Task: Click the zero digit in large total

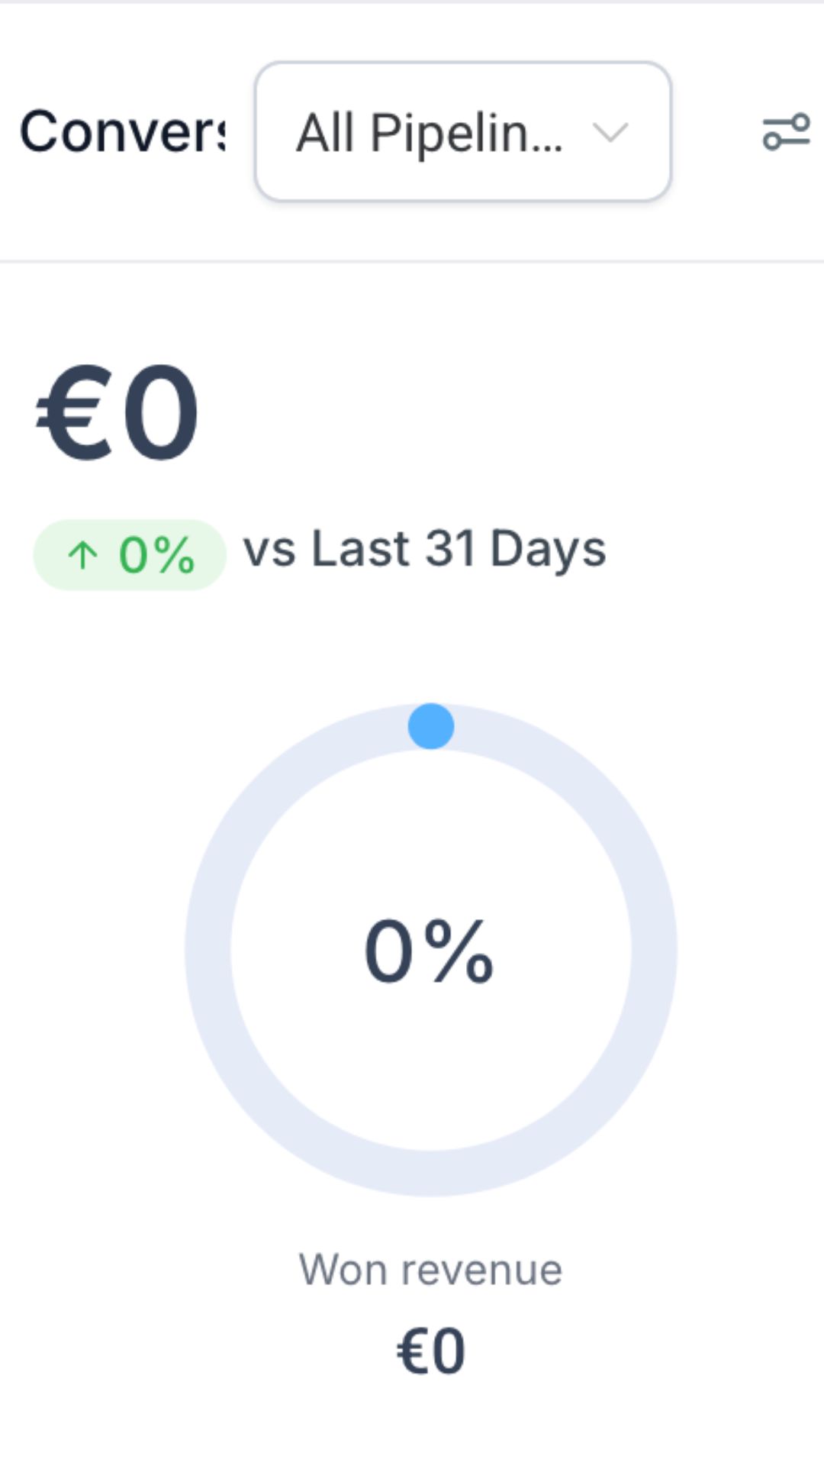Action: coord(160,414)
